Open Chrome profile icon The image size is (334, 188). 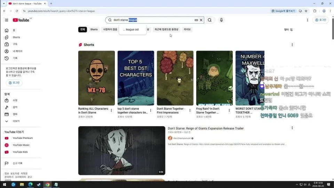tap(324, 11)
